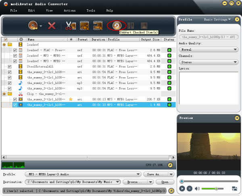Open the File menu
Image resolution: width=242 pixels, height=196 pixels.
14,10
